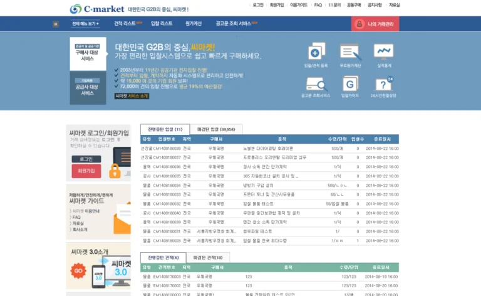
Task: Click 회원가입 link in top utility bar
Action: pyautogui.click(x=277, y=5)
